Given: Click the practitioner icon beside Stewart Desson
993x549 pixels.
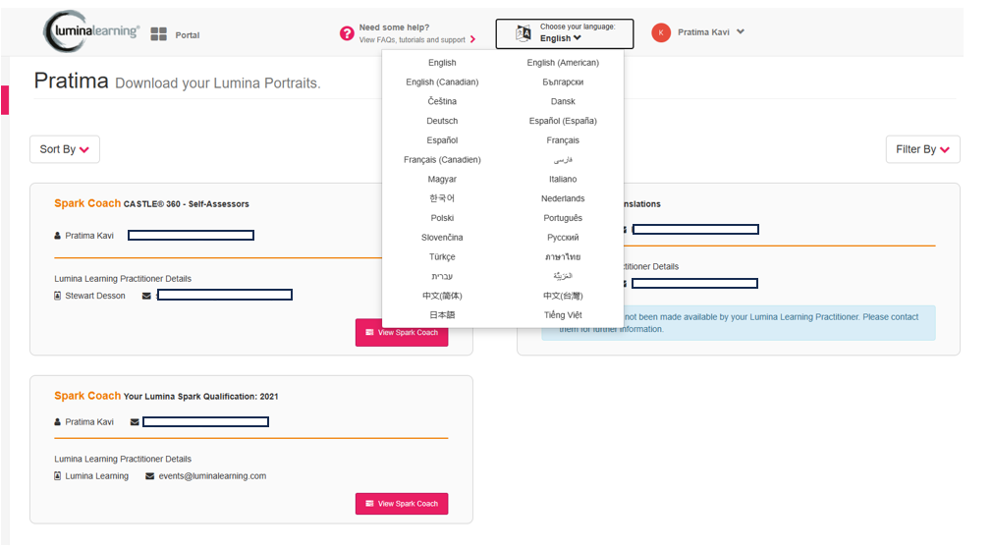Looking at the screenshot, I should (x=58, y=296).
